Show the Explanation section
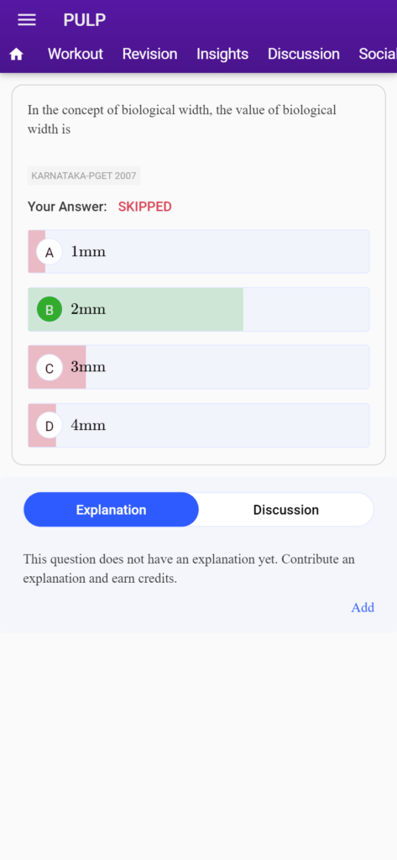This screenshot has height=860, width=397. (112, 510)
